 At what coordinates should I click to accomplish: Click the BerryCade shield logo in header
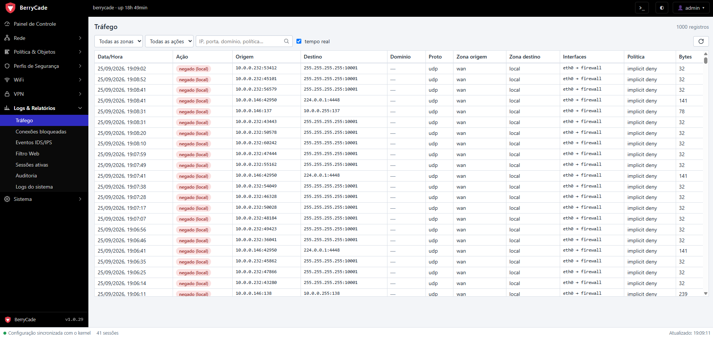(10, 8)
